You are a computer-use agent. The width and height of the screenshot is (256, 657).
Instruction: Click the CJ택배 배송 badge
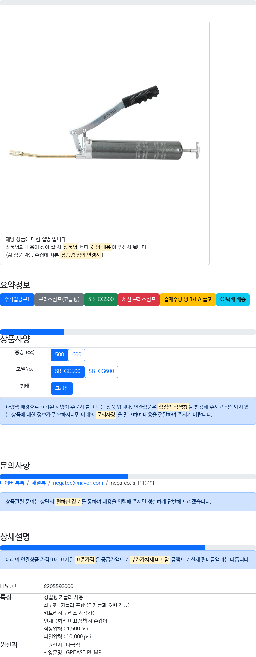[x=233, y=300]
